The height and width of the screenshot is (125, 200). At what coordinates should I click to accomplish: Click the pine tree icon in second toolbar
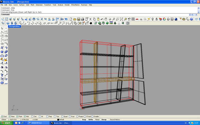point(115,23)
